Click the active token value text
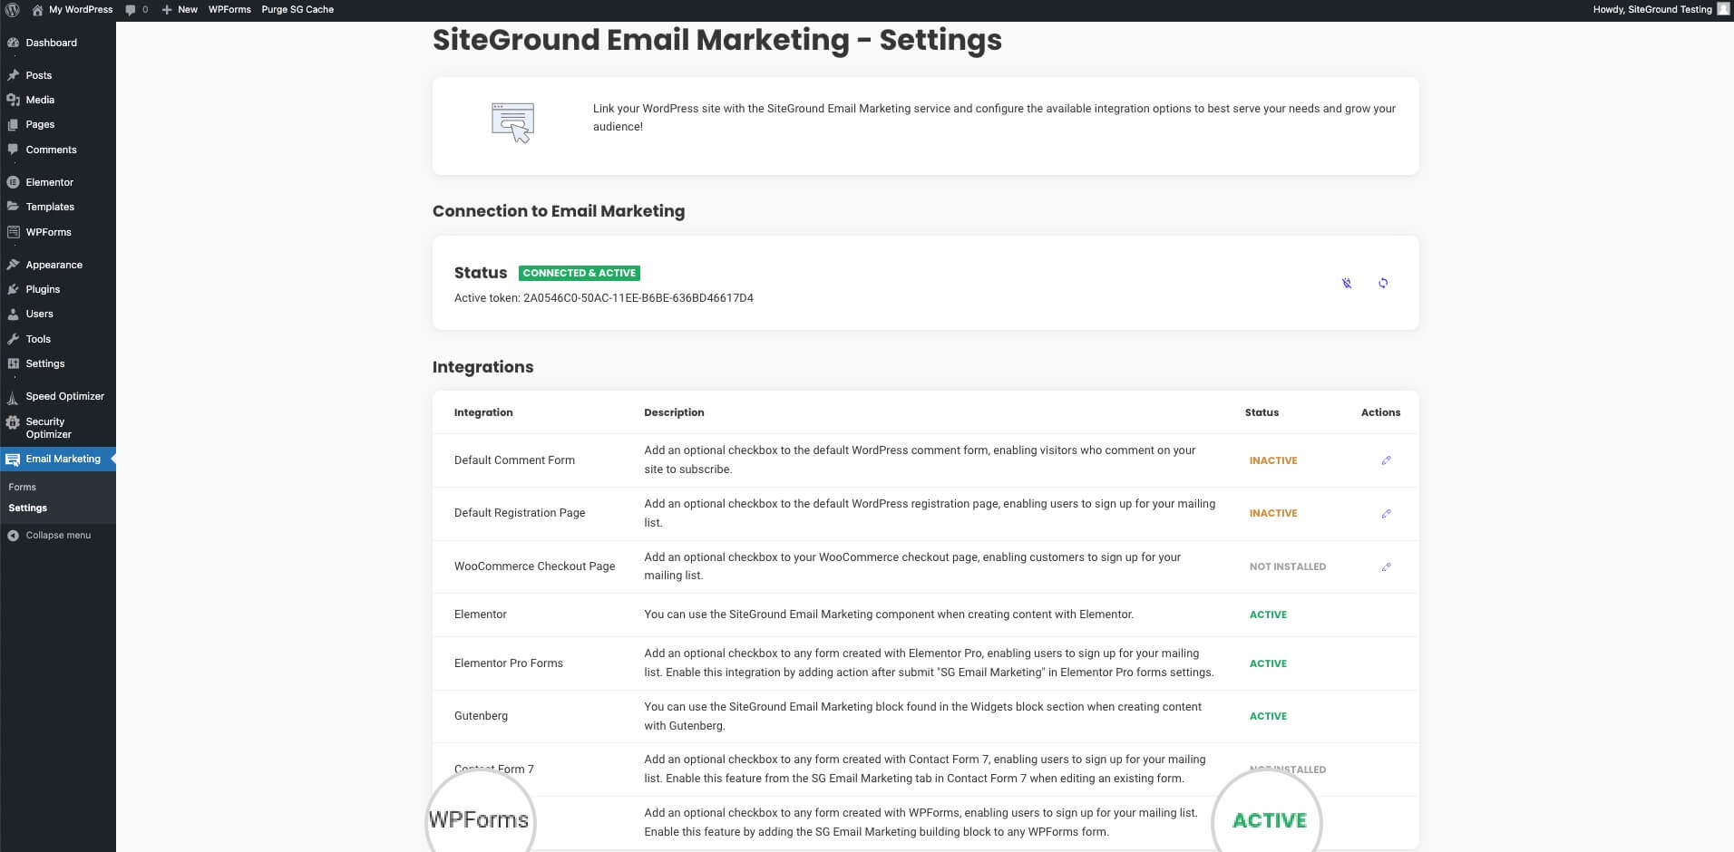Image resolution: width=1734 pixels, height=852 pixels. (x=638, y=297)
